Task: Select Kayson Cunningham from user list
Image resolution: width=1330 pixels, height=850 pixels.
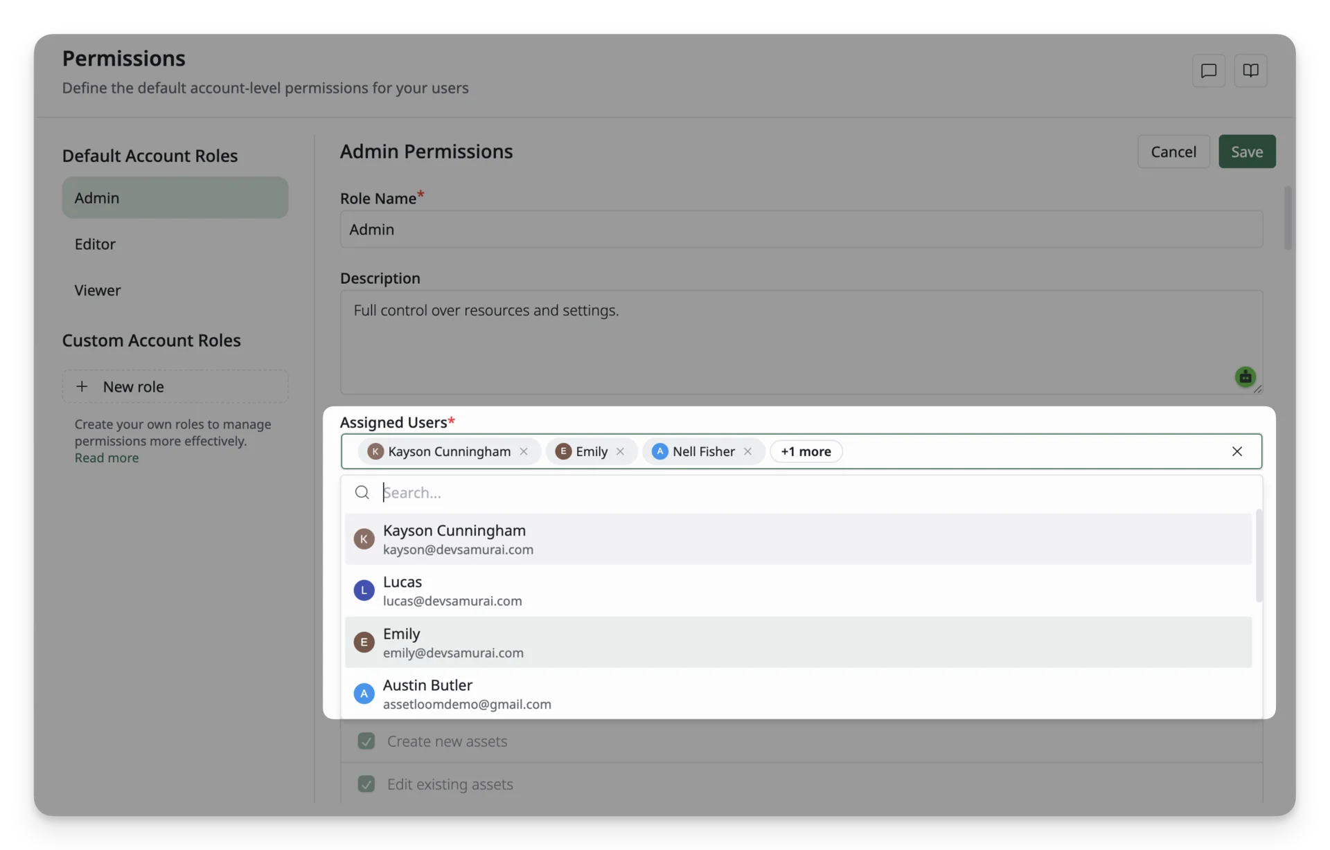Action: (798, 539)
